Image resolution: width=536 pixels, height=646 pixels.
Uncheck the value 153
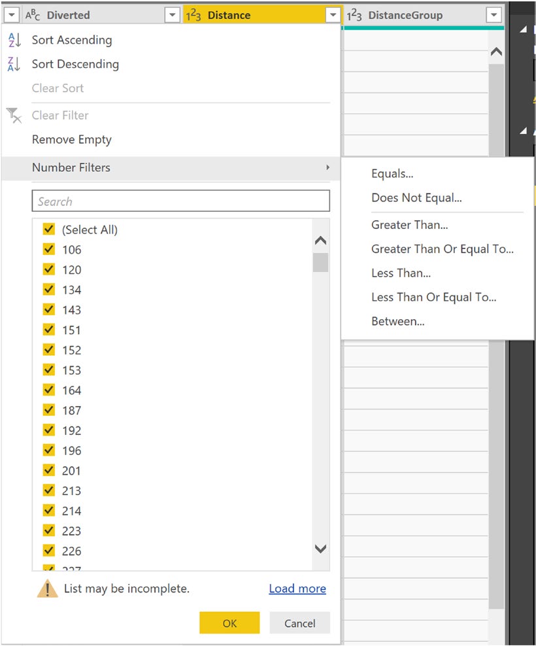click(x=48, y=370)
